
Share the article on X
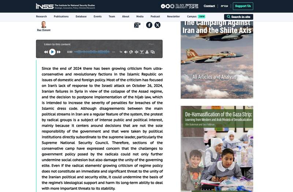(157, 25)
